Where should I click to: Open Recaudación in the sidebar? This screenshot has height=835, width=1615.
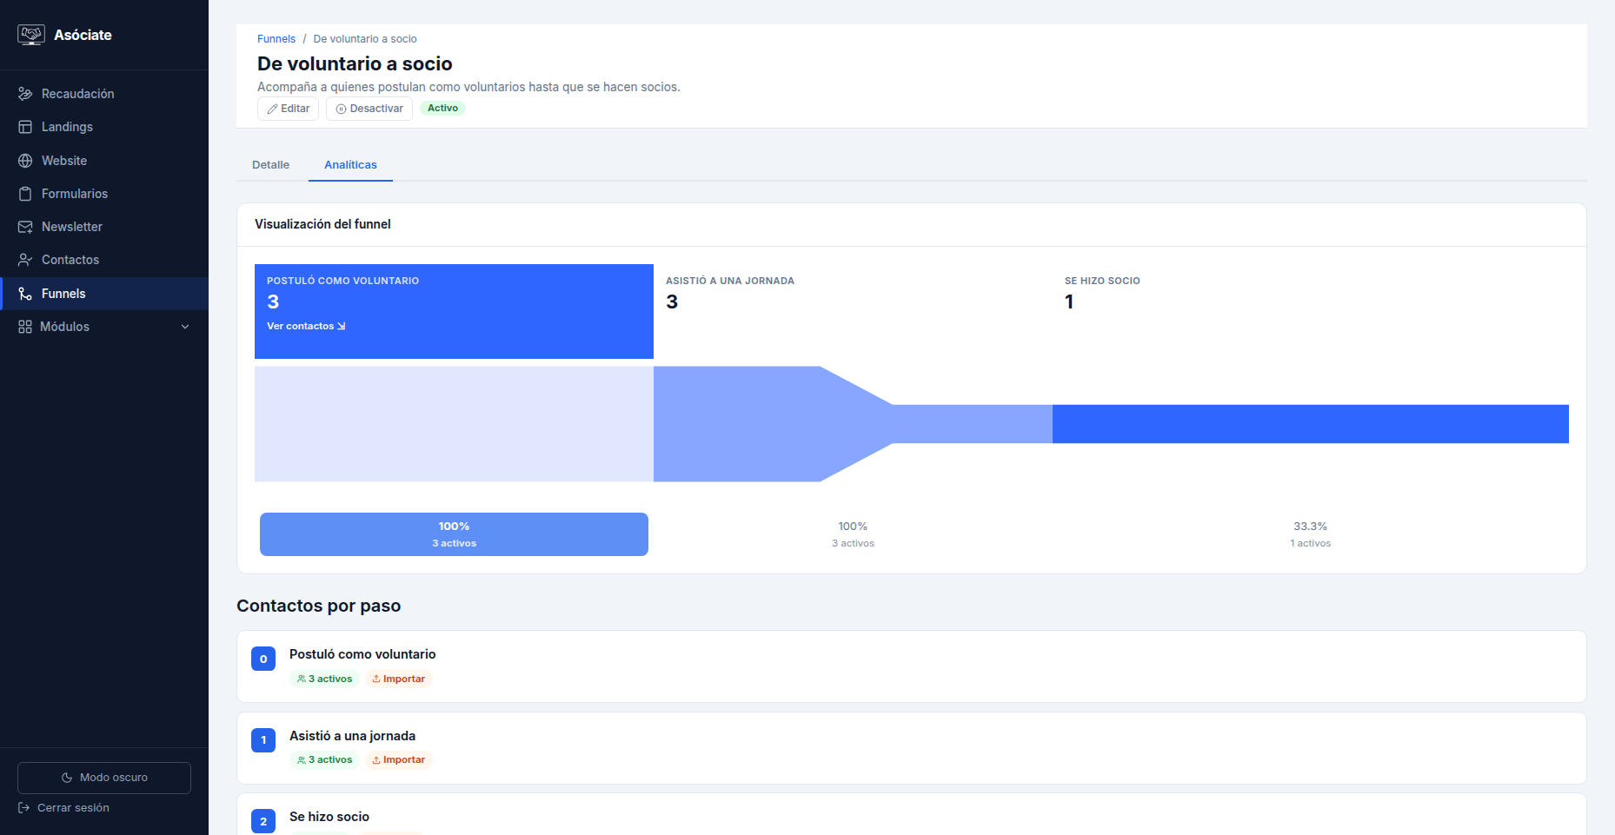point(104,94)
